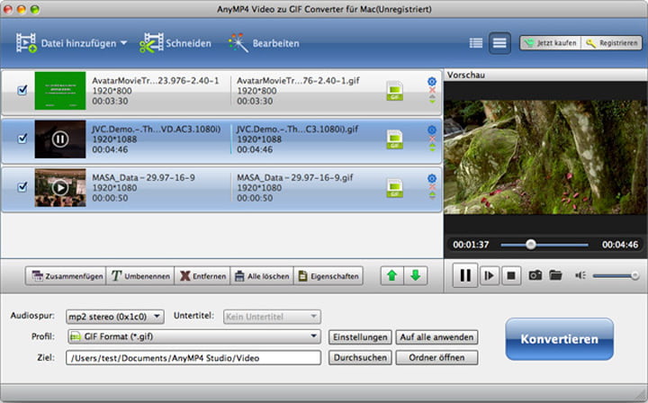648x403 pixels.
Task: Open the Bearbeiten edit tool
Action: [x=264, y=43]
